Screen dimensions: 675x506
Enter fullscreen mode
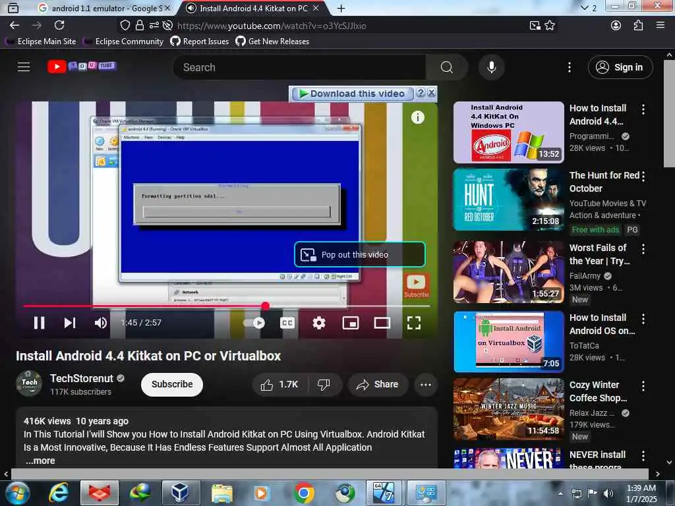tap(414, 323)
